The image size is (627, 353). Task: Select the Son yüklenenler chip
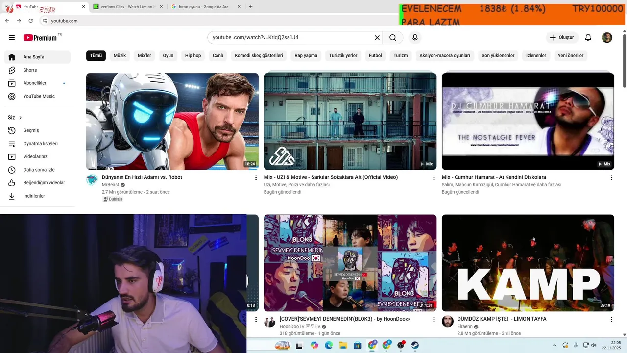pos(498,55)
